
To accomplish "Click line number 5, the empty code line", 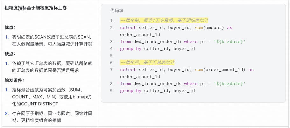I will coord(111,55).
